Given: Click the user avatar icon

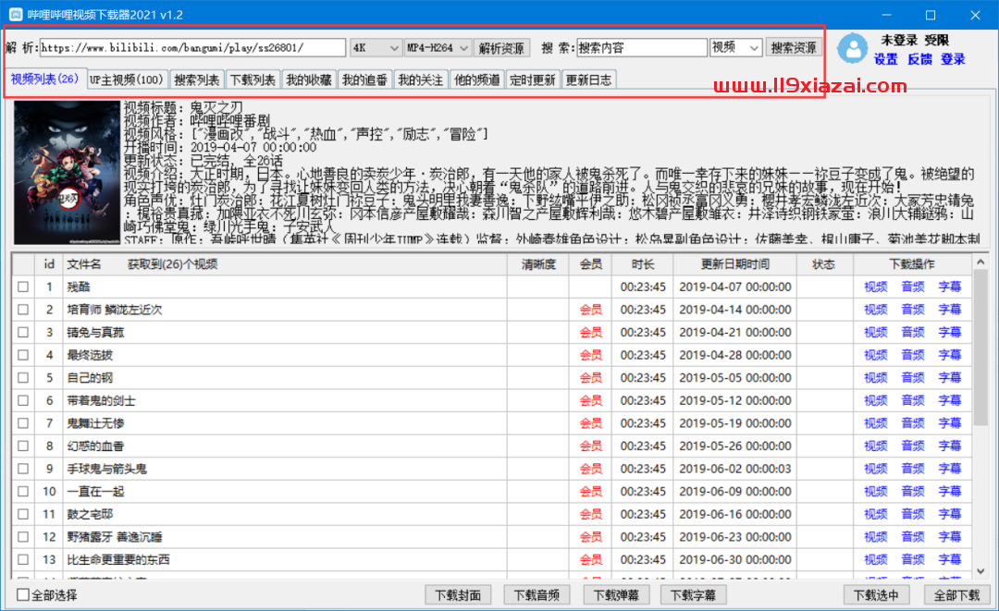Looking at the screenshot, I should 853,48.
